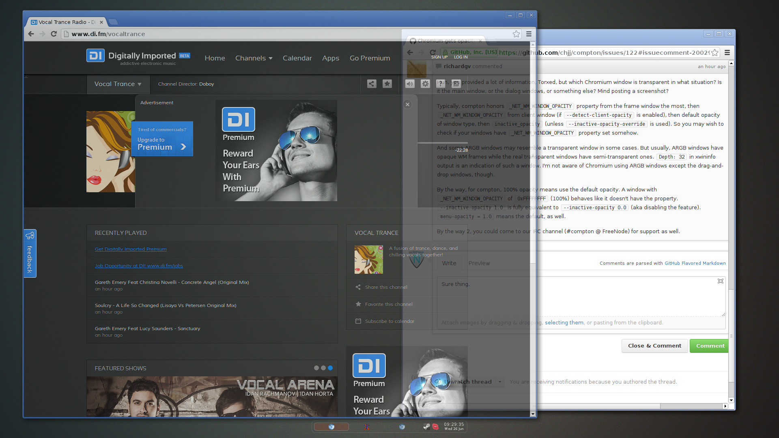
Task: Reload the page in the GitHub window
Action: (433, 52)
